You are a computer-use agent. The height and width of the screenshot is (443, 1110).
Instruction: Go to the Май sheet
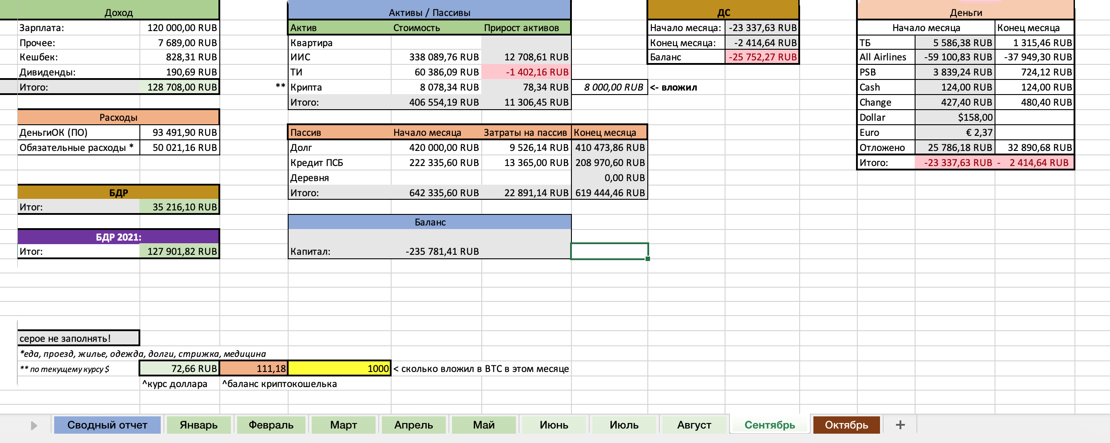point(484,425)
